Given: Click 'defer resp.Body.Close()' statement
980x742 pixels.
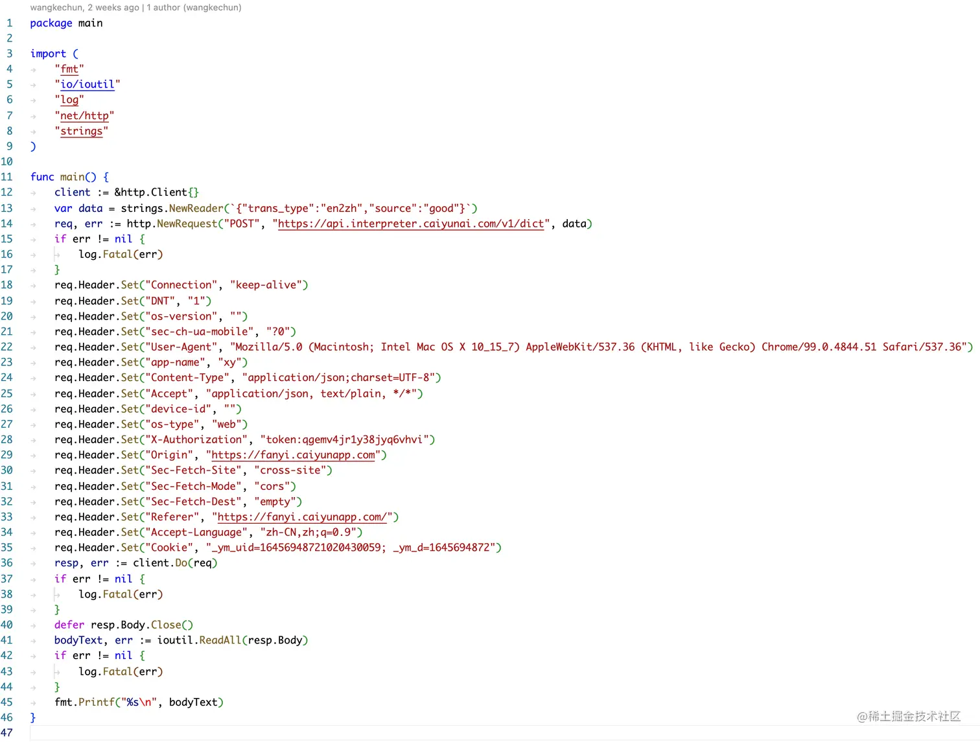Looking at the screenshot, I should (x=124, y=625).
